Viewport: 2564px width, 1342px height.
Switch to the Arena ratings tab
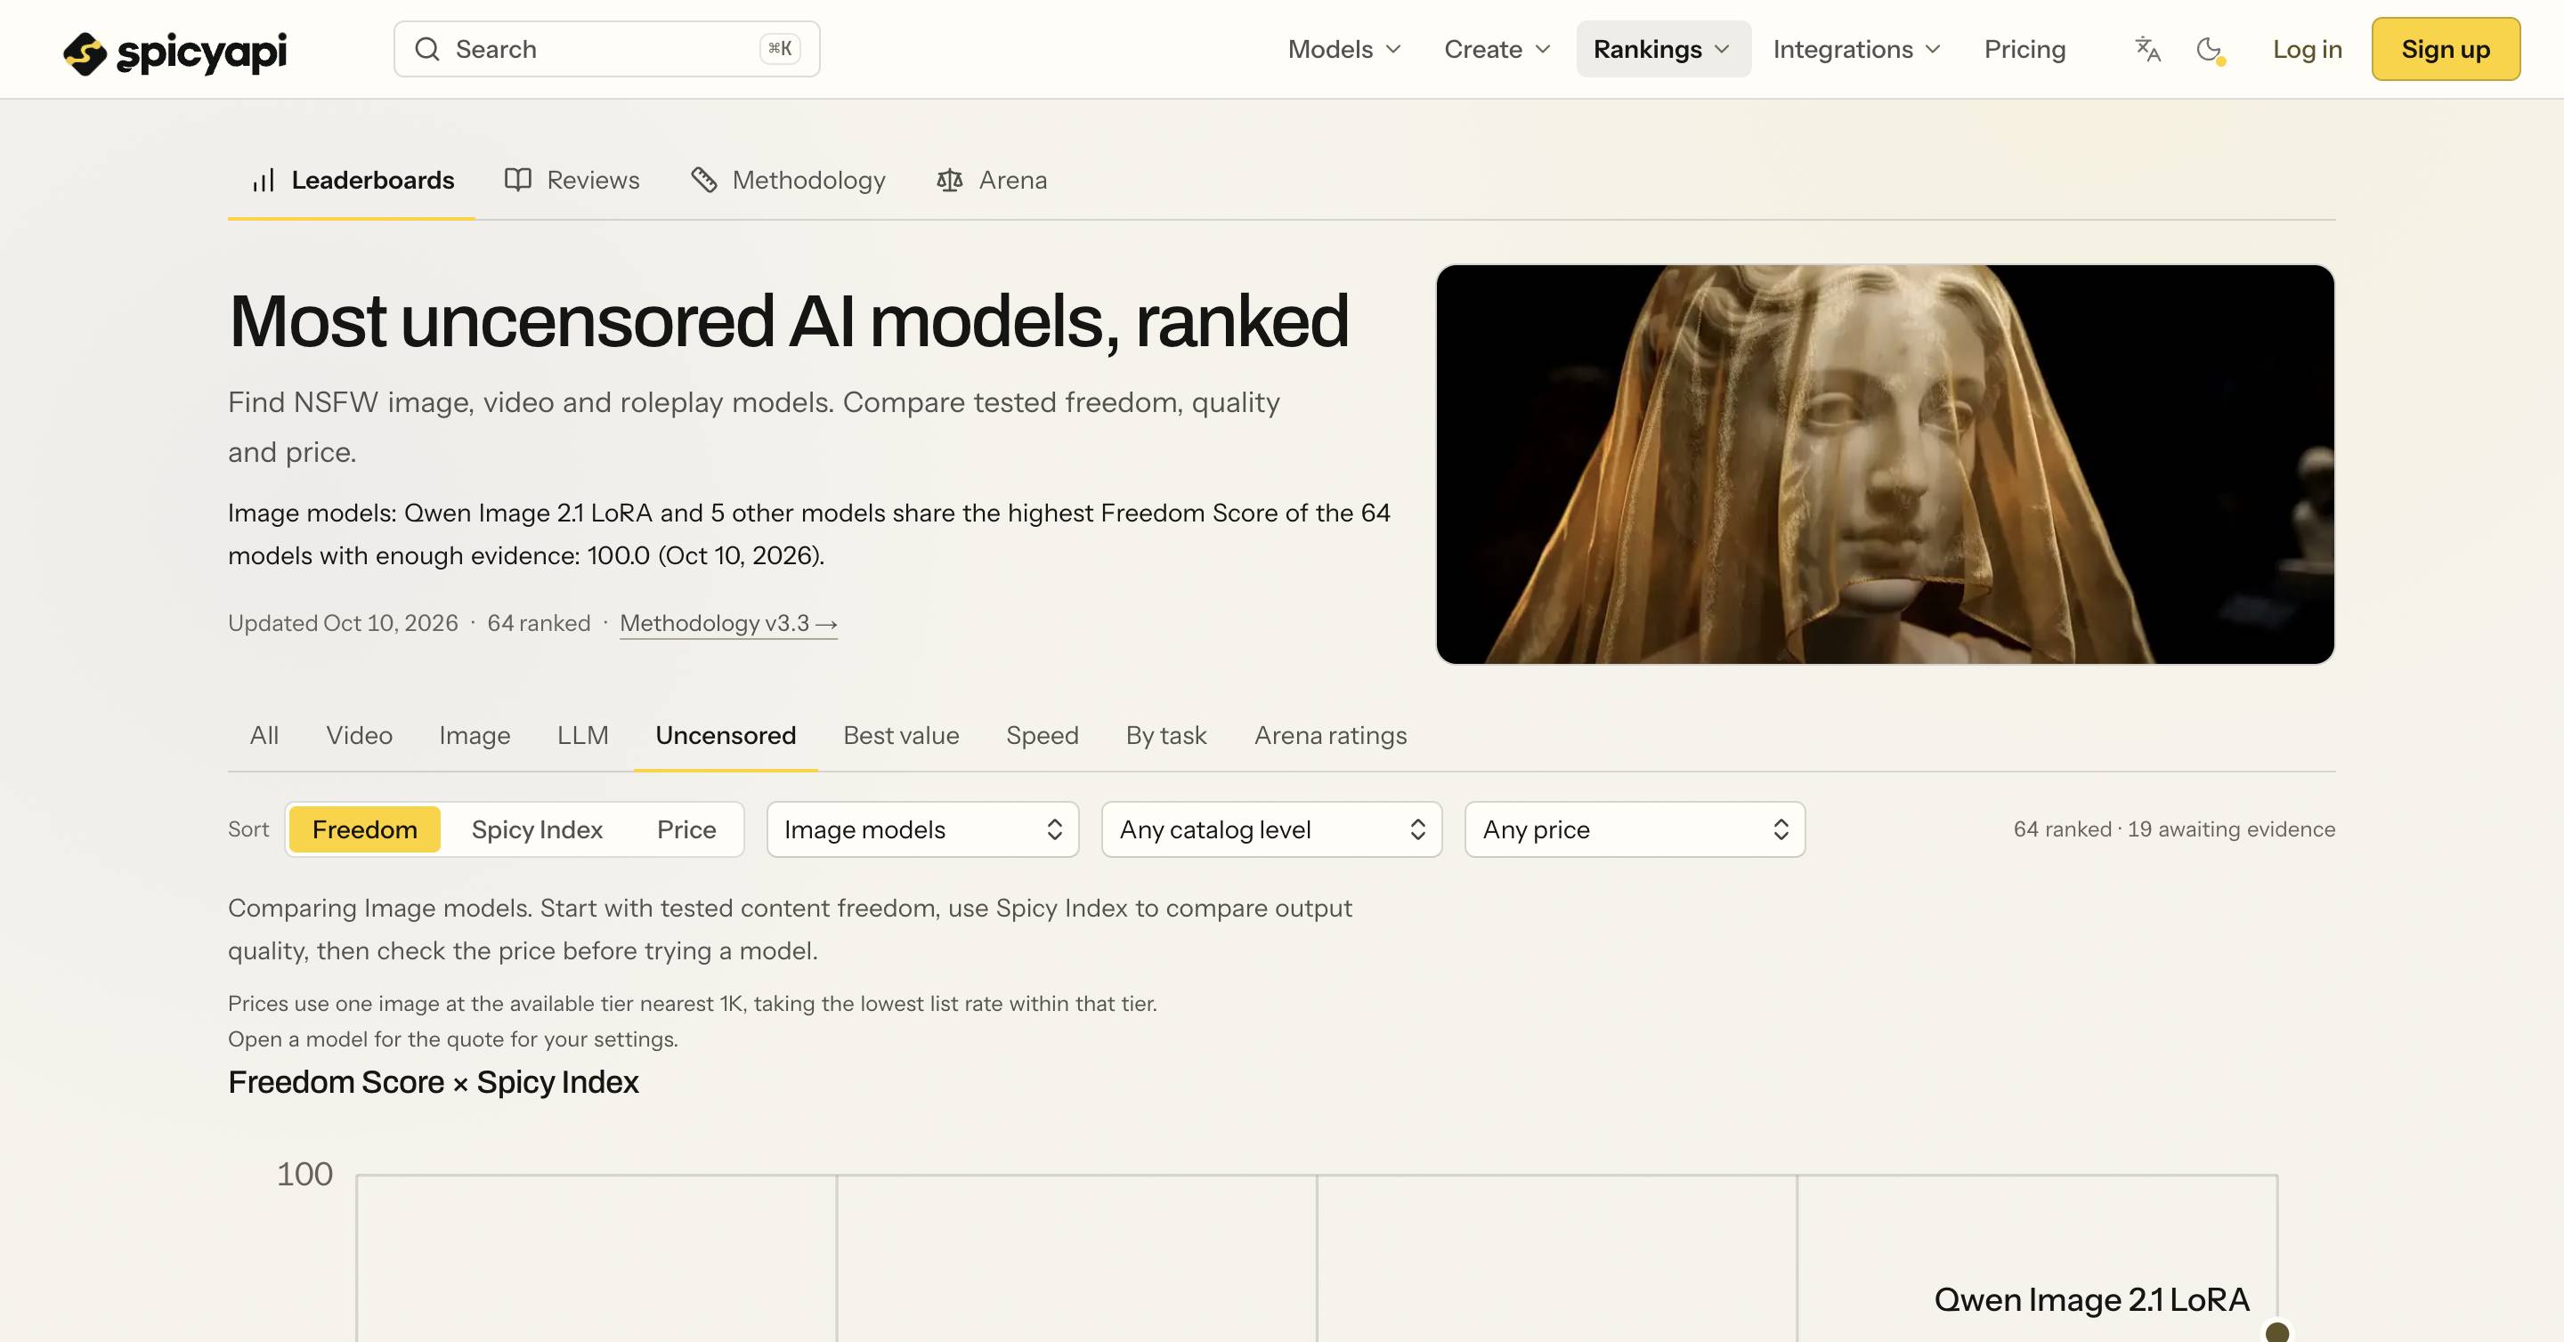click(x=1330, y=735)
